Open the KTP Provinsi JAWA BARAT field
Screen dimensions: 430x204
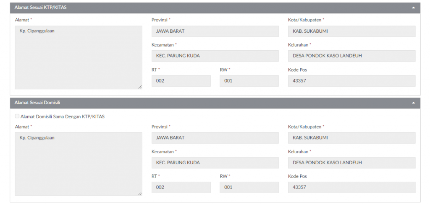coord(215,31)
